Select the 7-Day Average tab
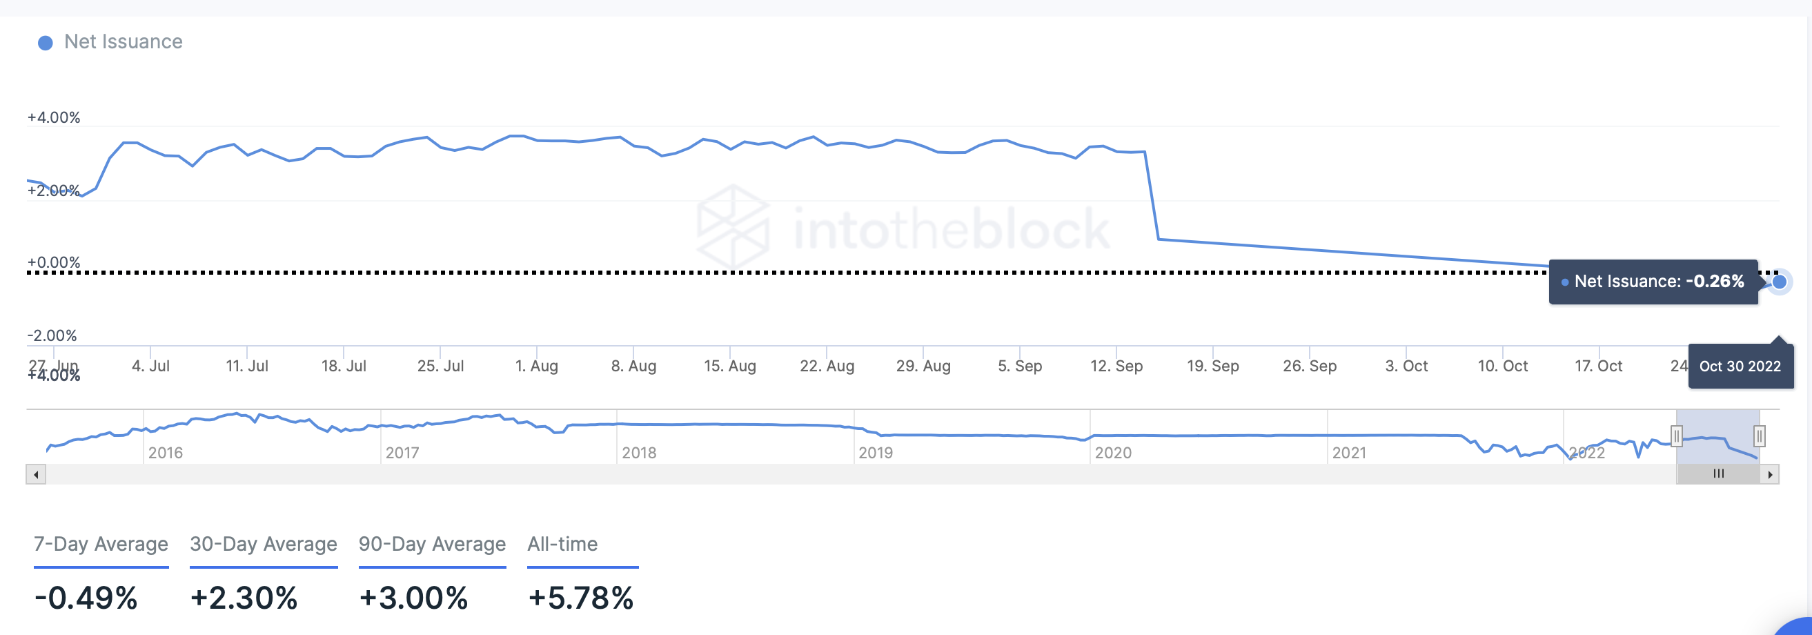1812x635 pixels. (x=101, y=544)
